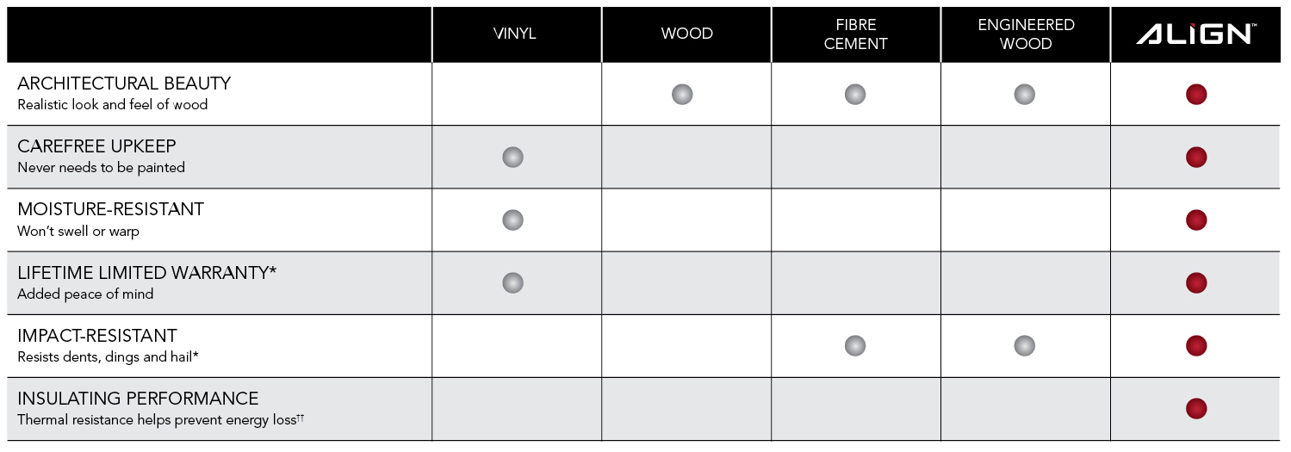1291x452 pixels.
Task: Select Engineered Wood's Architectural Beauty gray dot
Action: 1024,94
